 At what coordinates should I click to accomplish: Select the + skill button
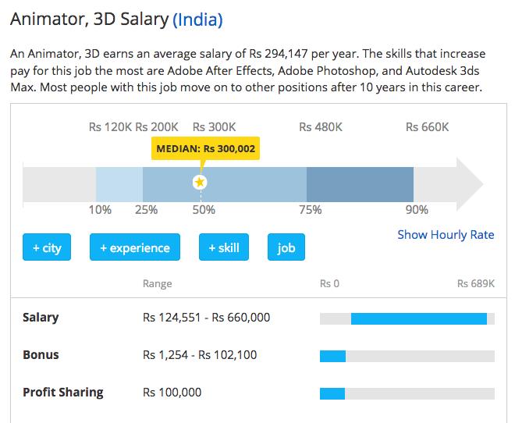tap(224, 248)
